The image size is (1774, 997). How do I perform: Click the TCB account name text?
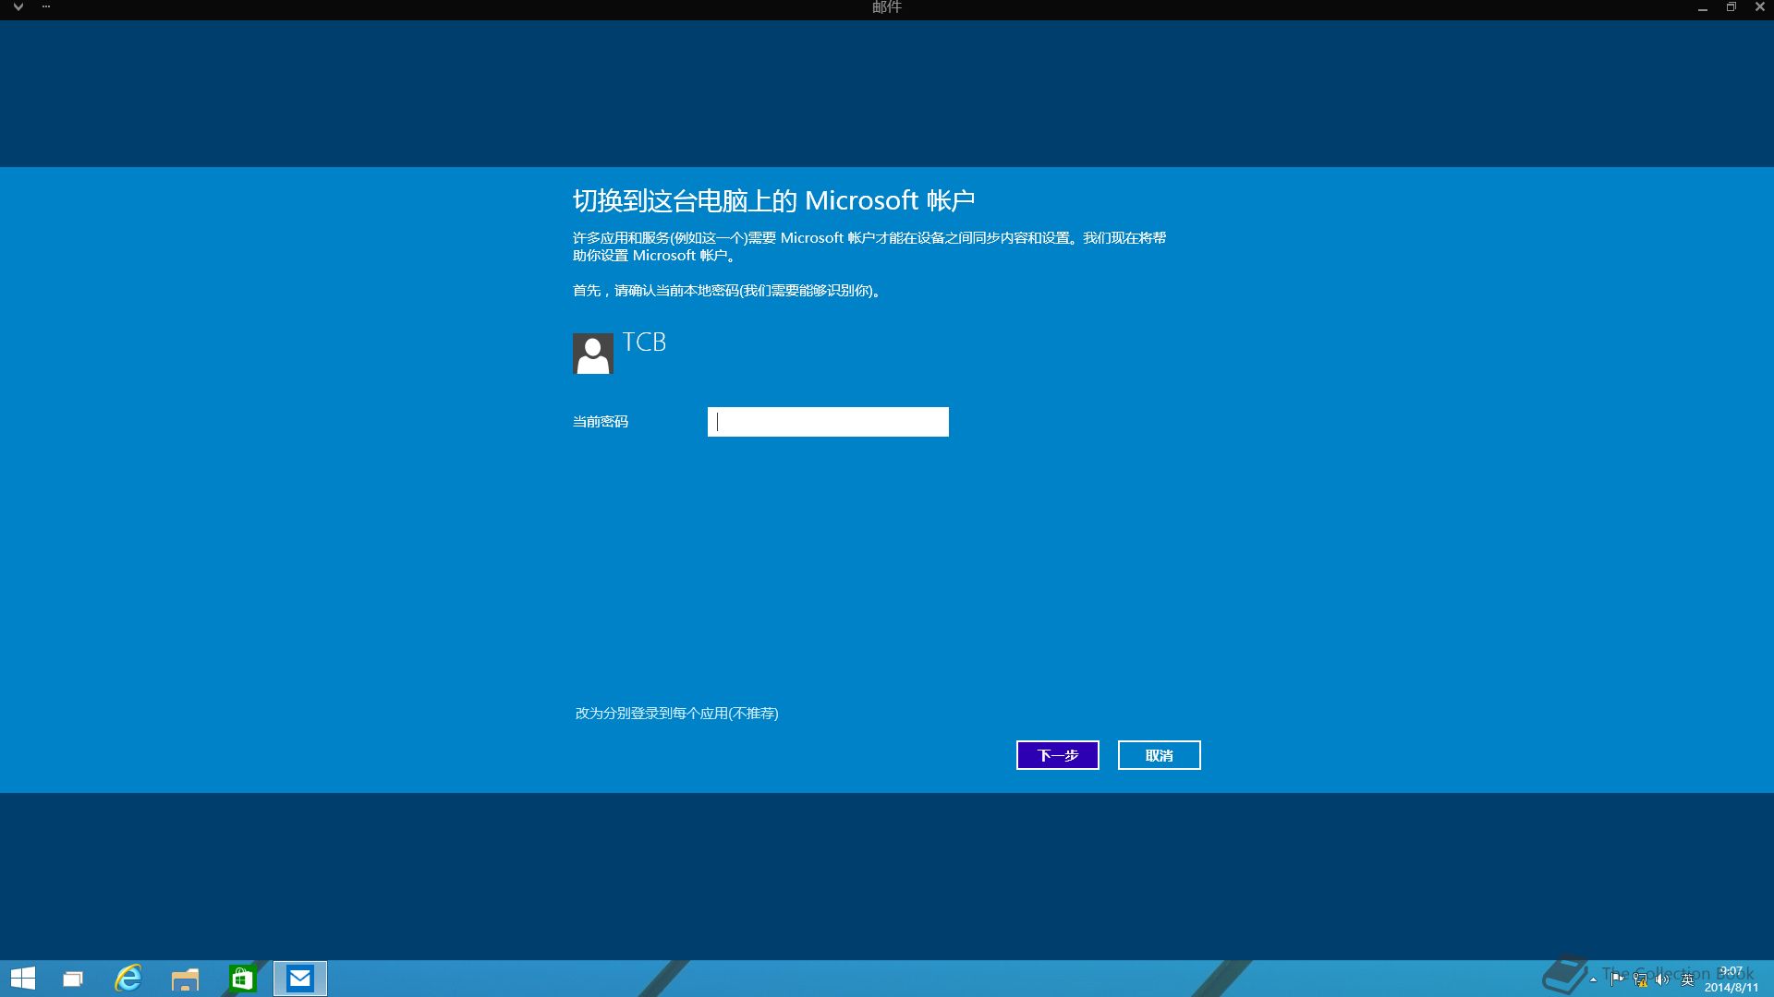click(644, 342)
